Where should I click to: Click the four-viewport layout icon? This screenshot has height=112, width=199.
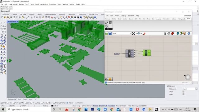coord(49,17)
